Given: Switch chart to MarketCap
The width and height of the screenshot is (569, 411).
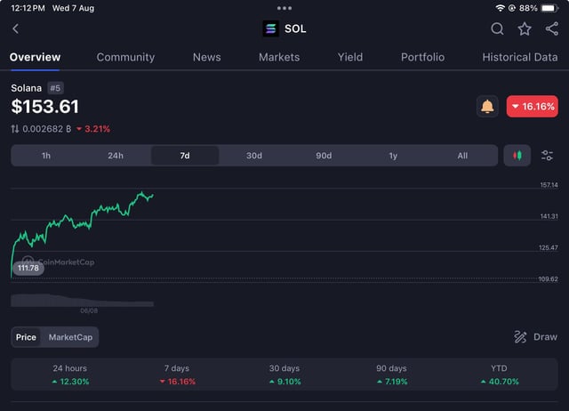Looking at the screenshot, I should click(70, 337).
